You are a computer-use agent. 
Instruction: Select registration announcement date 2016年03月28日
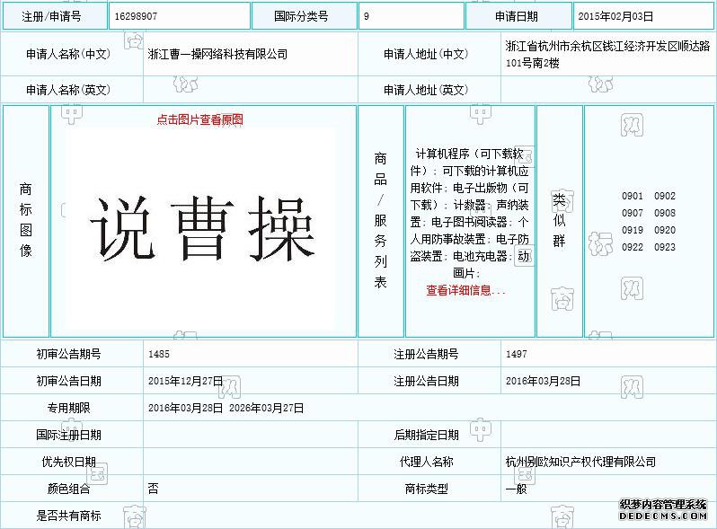tap(544, 381)
